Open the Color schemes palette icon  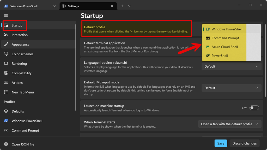(x=6, y=54)
